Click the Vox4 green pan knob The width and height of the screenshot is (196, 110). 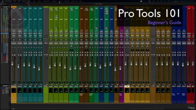click(x=147, y=47)
